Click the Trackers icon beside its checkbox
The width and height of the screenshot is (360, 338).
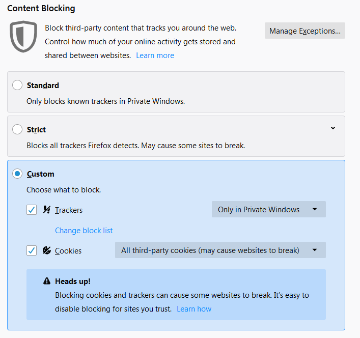pyautogui.click(x=47, y=210)
